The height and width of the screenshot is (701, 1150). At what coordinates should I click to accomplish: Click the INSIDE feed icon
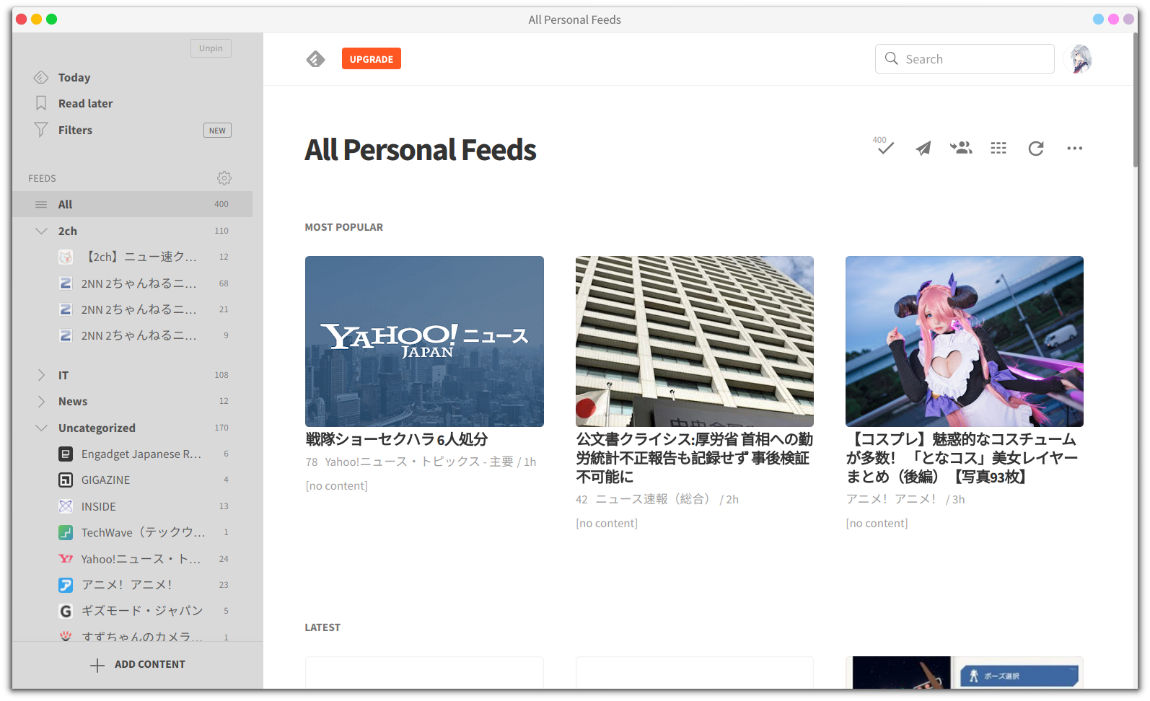pyautogui.click(x=66, y=506)
